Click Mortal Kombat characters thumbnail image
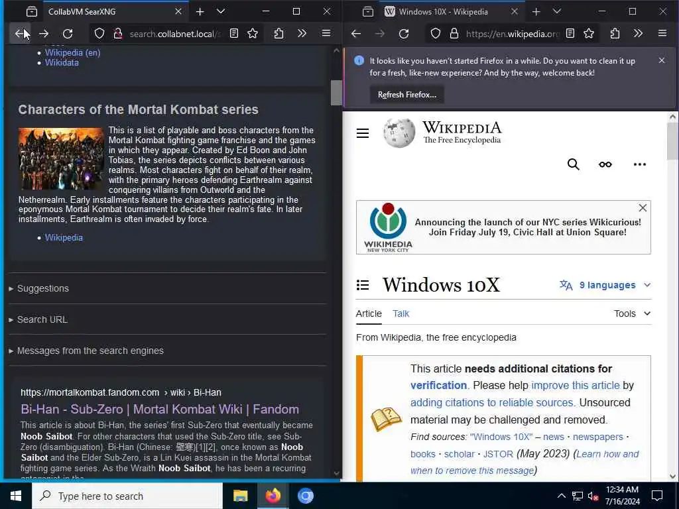This screenshot has height=509, width=679. pyautogui.click(x=61, y=158)
